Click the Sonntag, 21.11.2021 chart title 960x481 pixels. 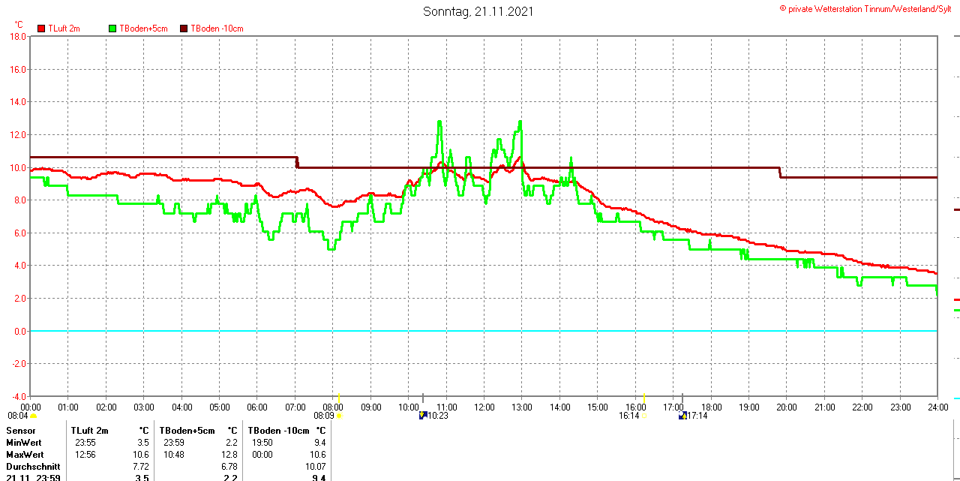(x=478, y=11)
